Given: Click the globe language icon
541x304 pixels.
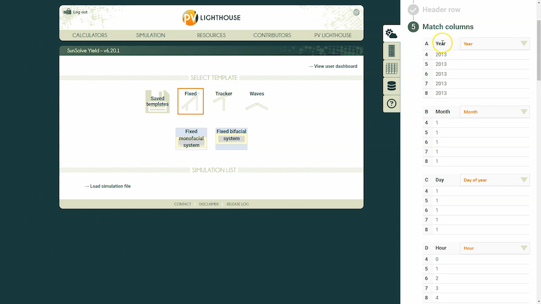Looking at the screenshot, I should click(x=356, y=13).
